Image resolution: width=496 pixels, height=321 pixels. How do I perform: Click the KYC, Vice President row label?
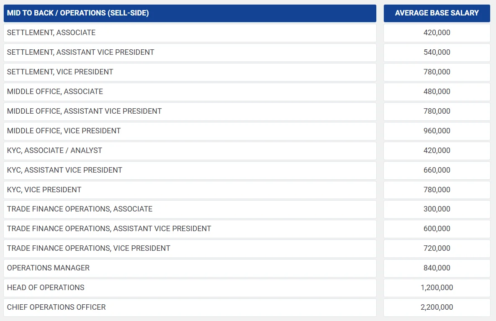(x=44, y=190)
